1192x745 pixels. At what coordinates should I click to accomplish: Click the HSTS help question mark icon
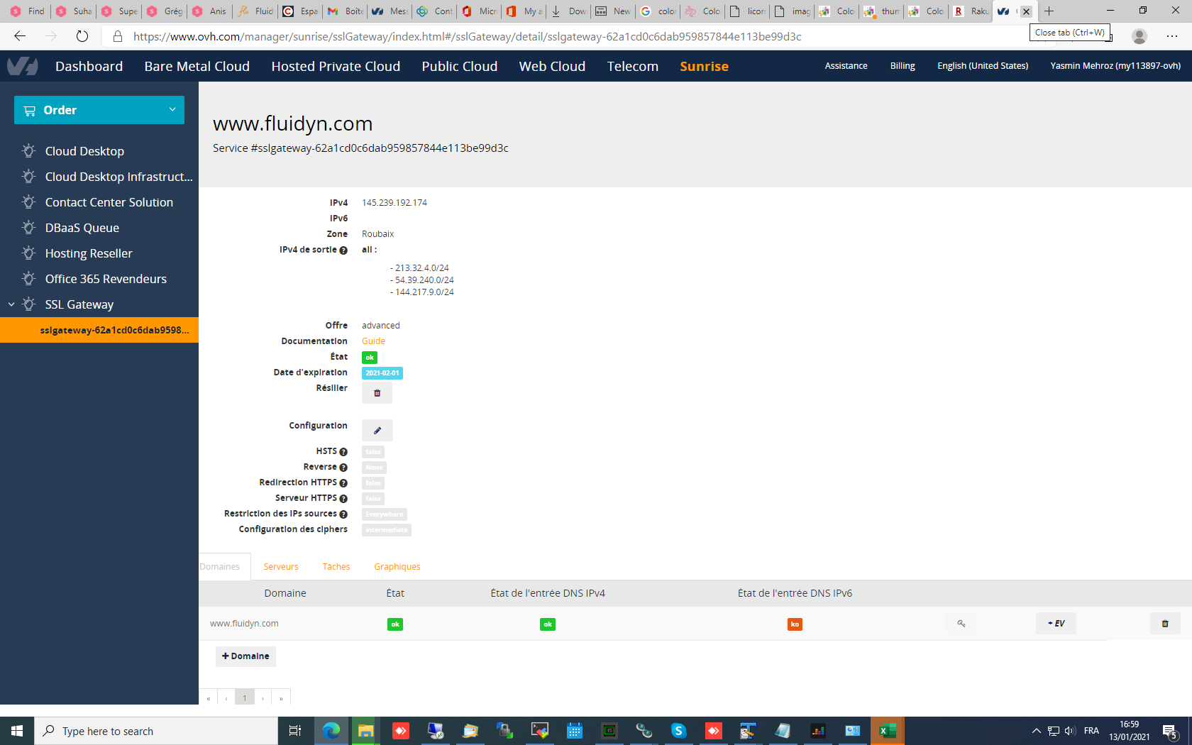coord(343,452)
